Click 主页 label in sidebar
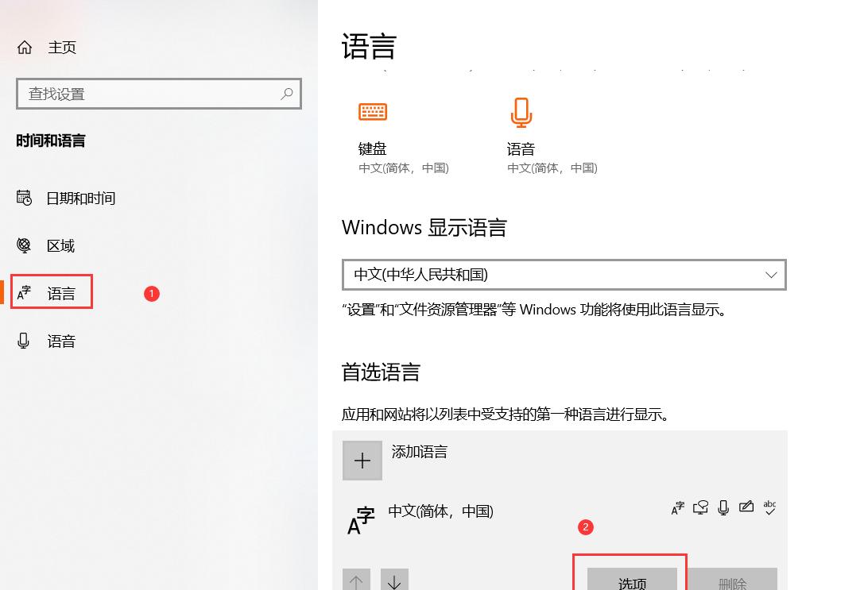This screenshot has width=864, height=590. [62, 48]
